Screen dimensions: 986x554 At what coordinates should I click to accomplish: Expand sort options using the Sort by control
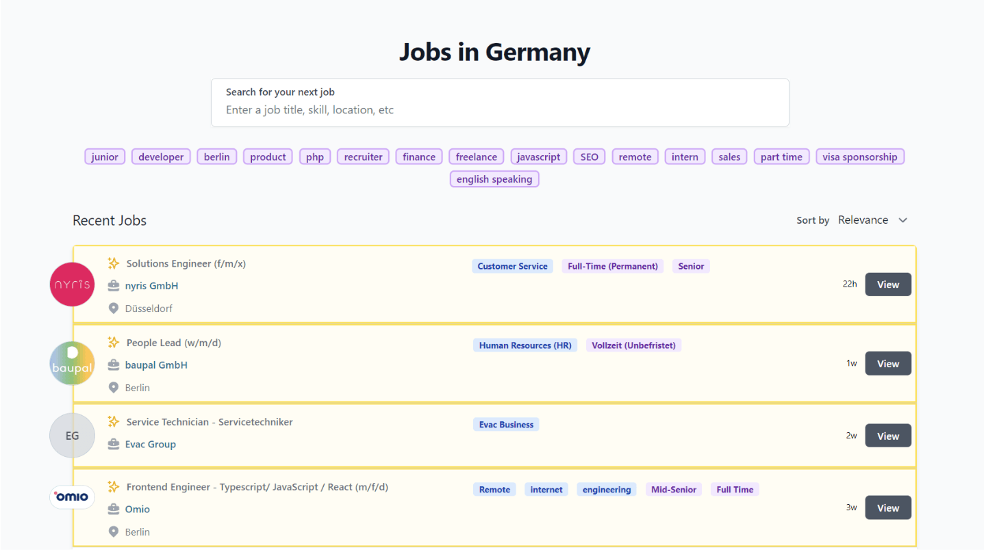pyautogui.click(x=863, y=220)
